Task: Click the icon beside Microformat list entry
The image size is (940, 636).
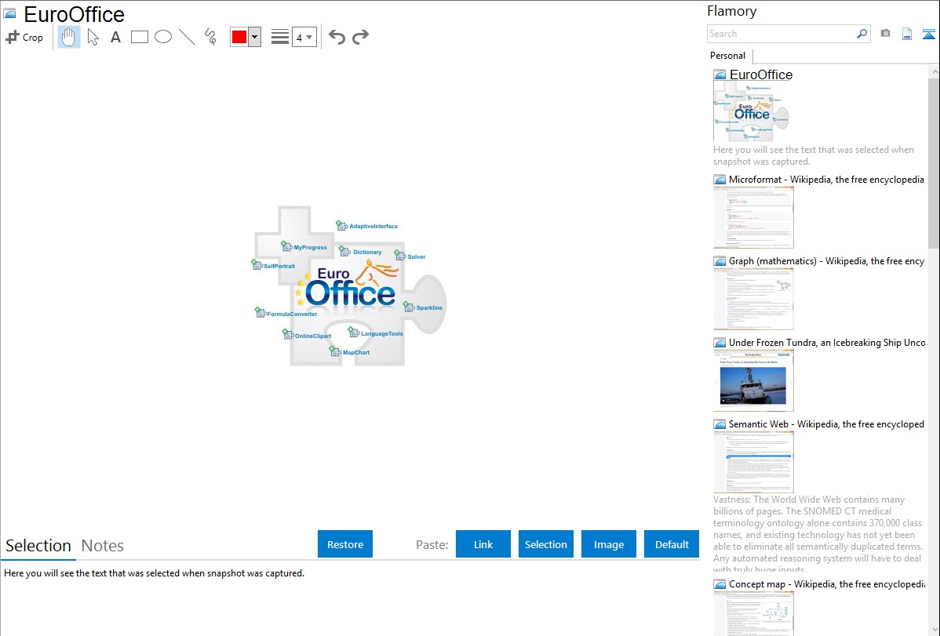Action: click(720, 180)
